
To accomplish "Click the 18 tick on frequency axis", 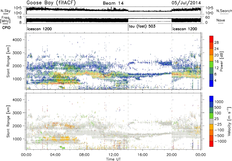I will (x=19, y=17).
